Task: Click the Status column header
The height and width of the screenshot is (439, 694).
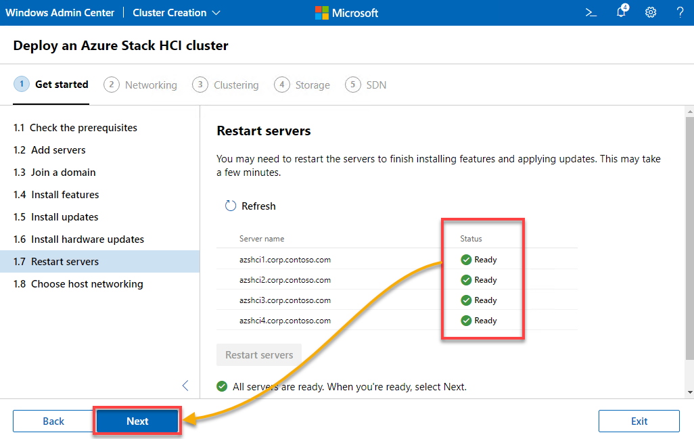Action: [x=471, y=239]
